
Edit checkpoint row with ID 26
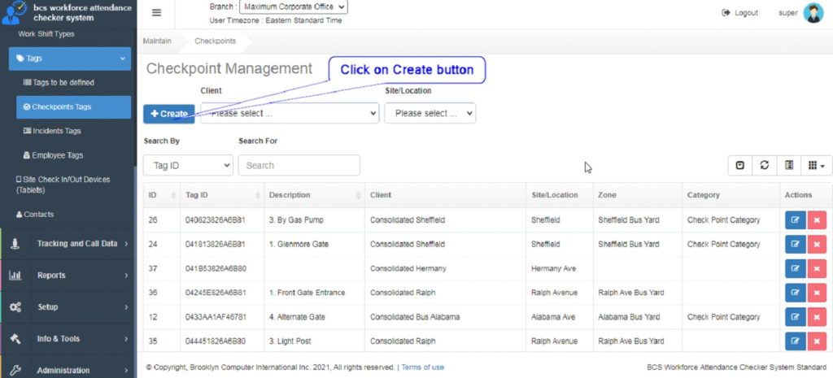coord(794,220)
